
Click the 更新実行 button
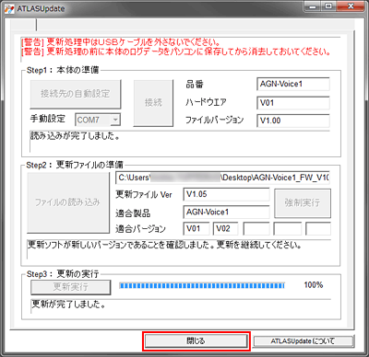(71, 287)
